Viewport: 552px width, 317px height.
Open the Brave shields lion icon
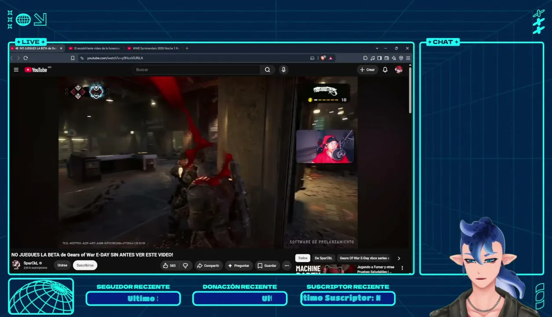point(323,58)
